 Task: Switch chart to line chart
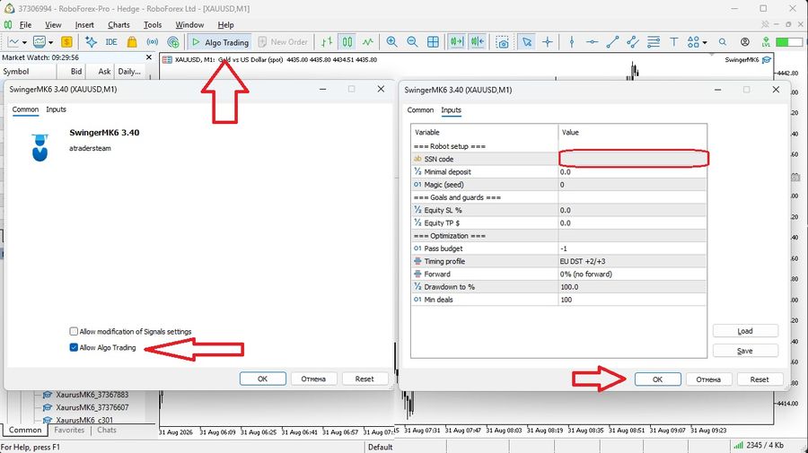pyautogui.click(x=367, y=42)
